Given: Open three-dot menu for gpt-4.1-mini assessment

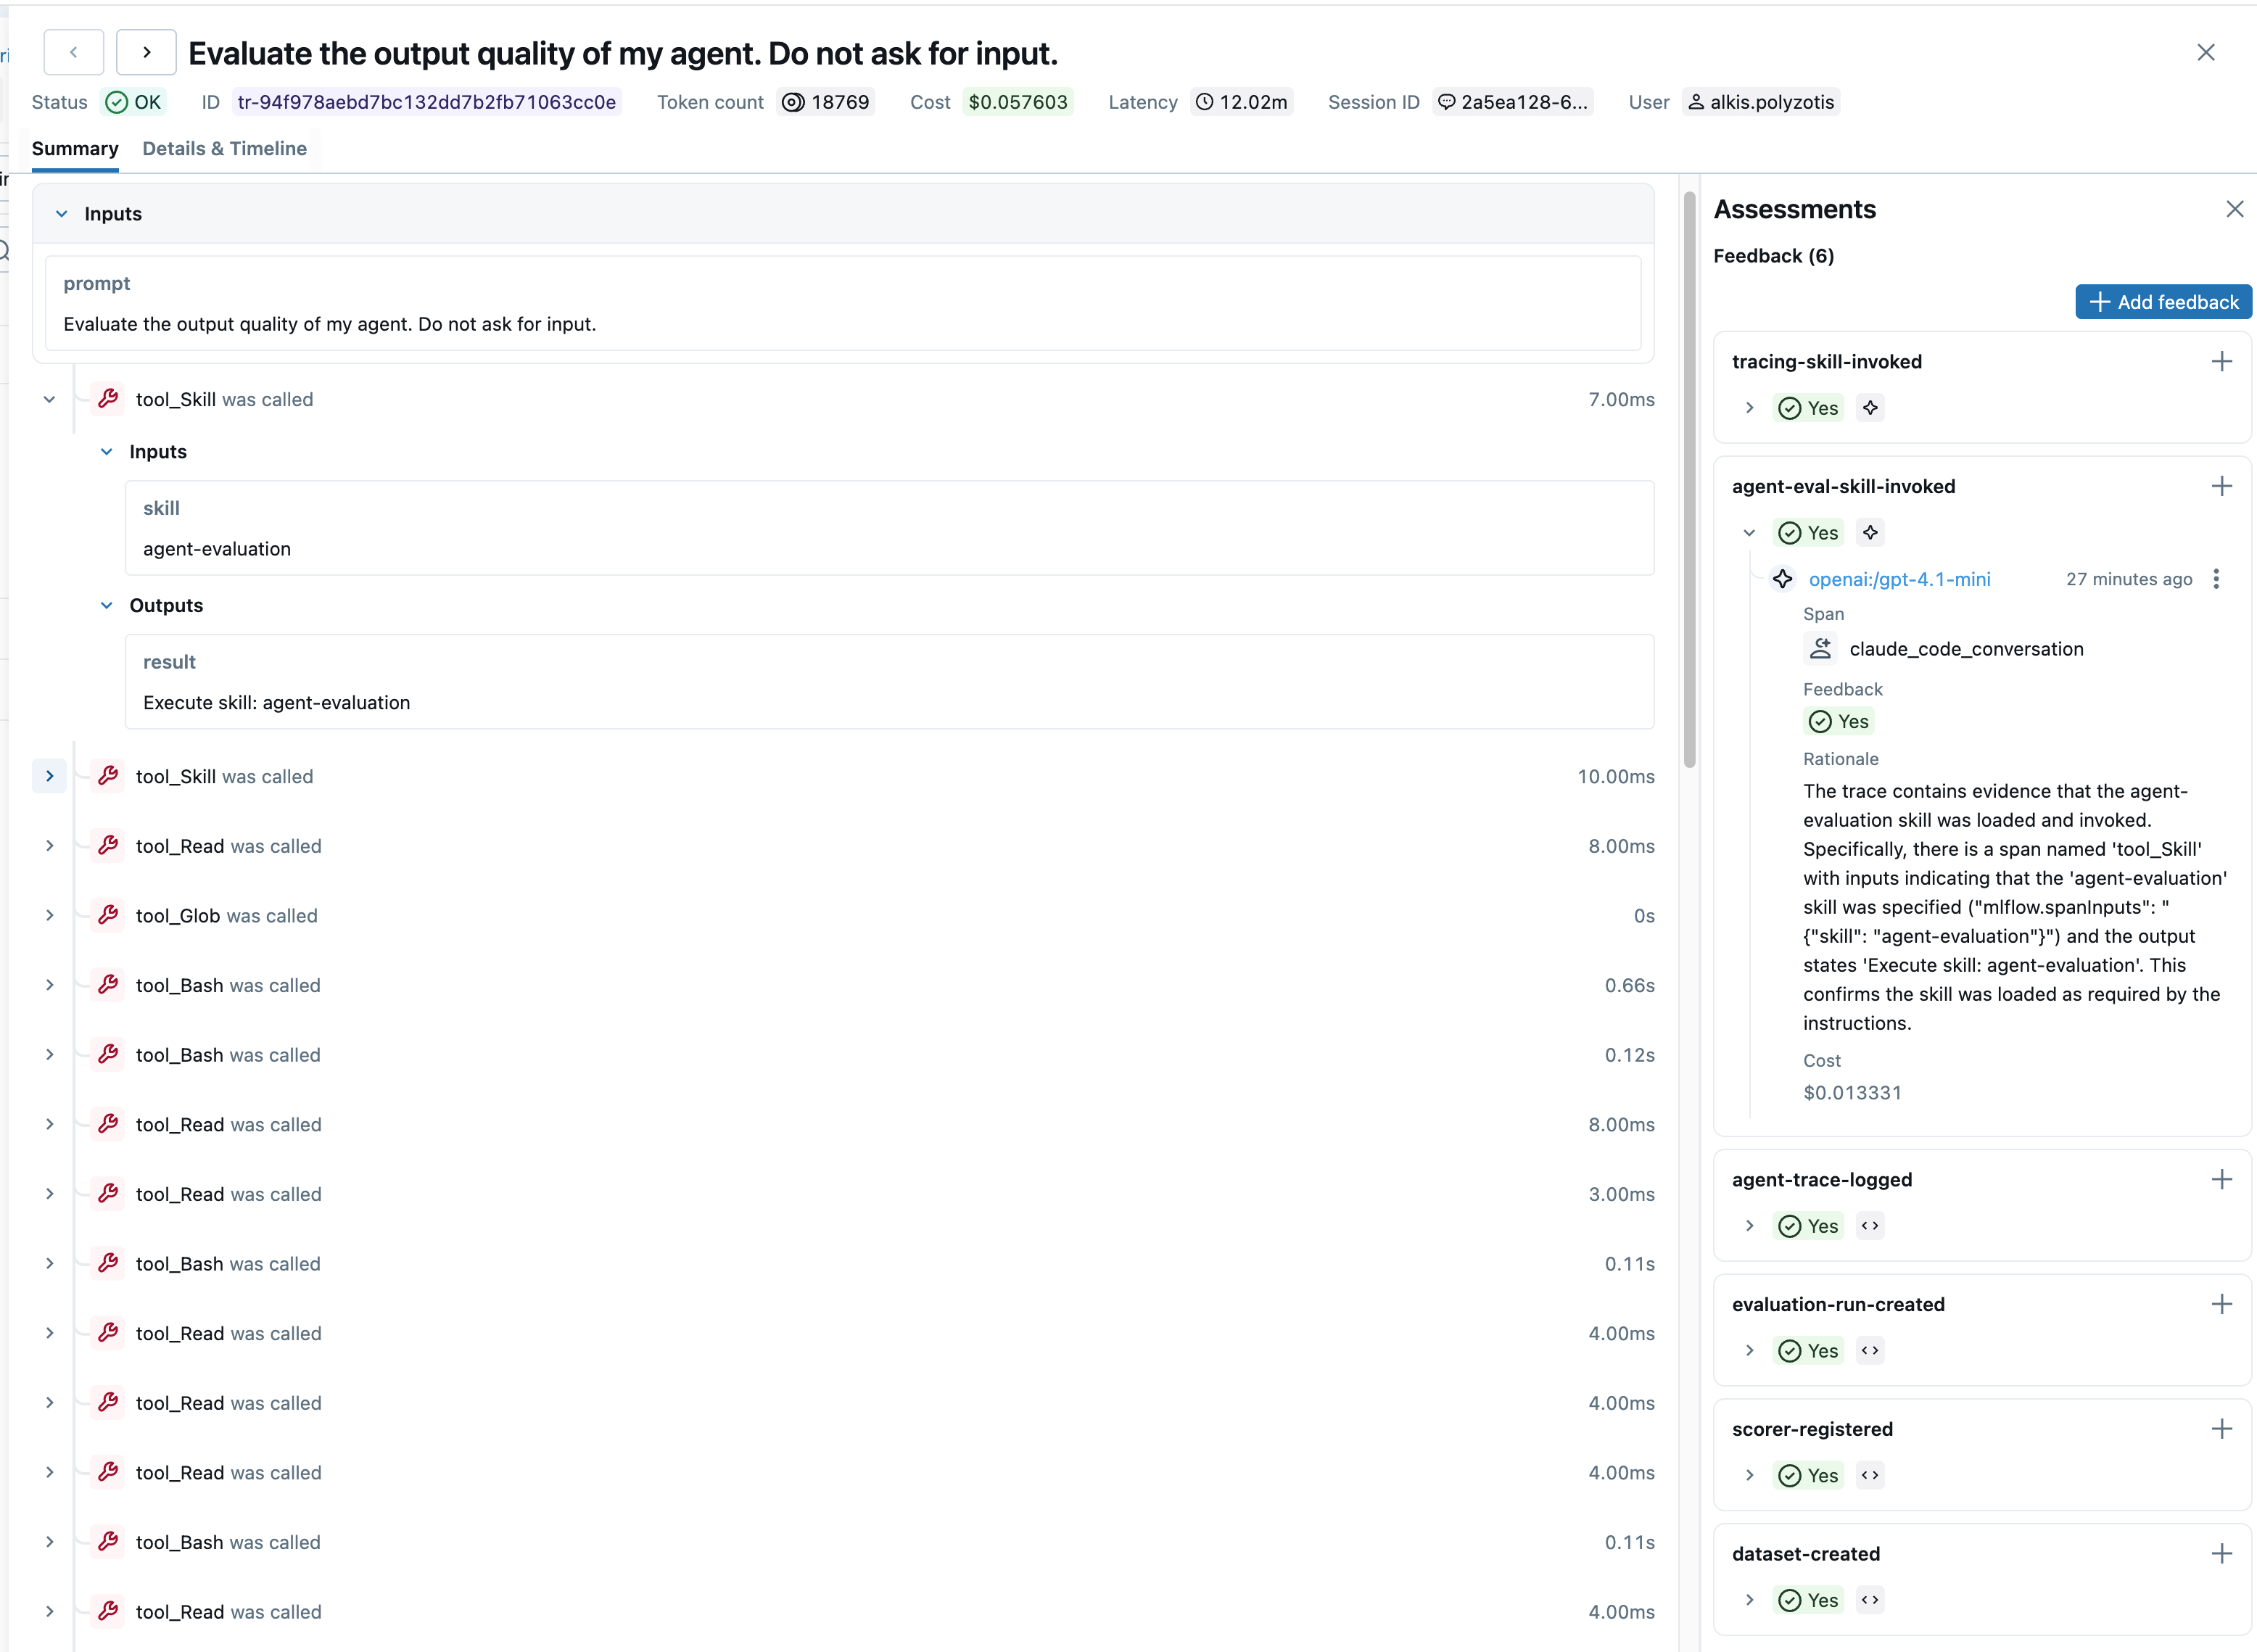Looking at the screenshot, I should [x=2216, y=579].
